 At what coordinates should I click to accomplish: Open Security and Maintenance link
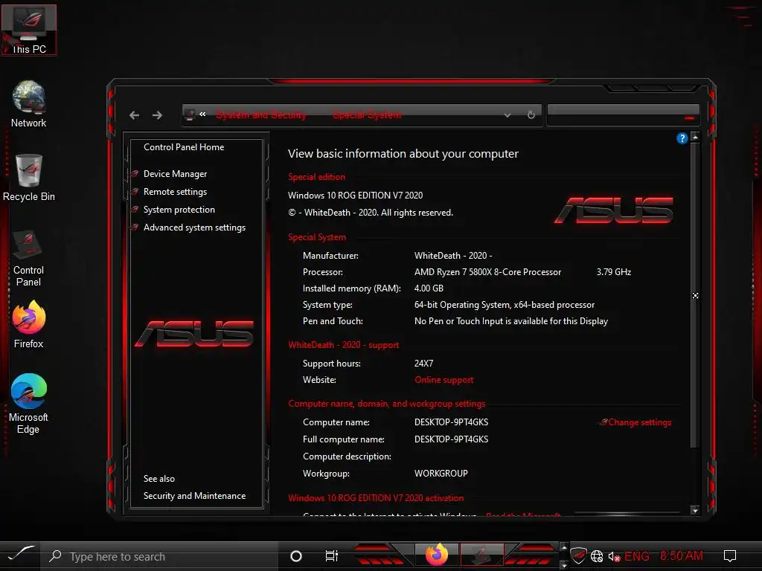click(194, 496)
